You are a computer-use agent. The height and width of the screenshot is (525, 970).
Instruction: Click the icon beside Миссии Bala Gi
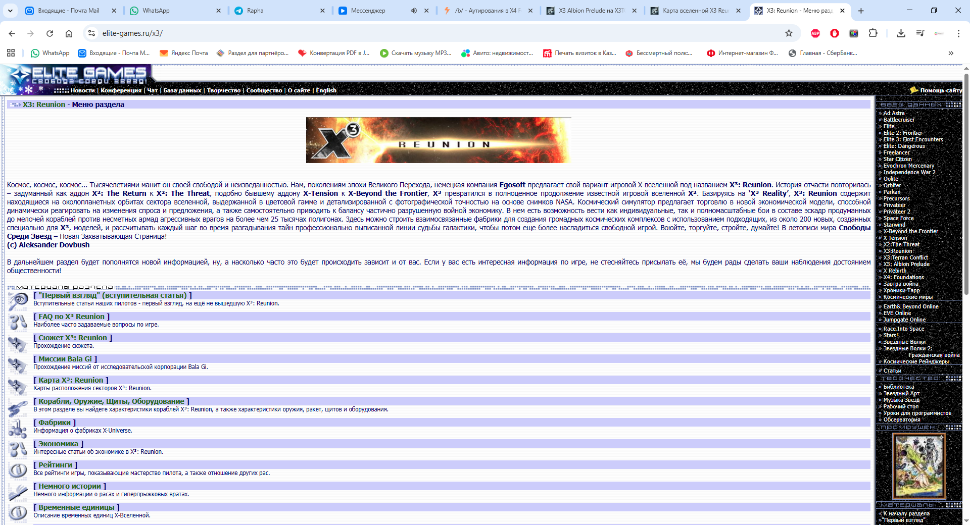tap(18, 364)
